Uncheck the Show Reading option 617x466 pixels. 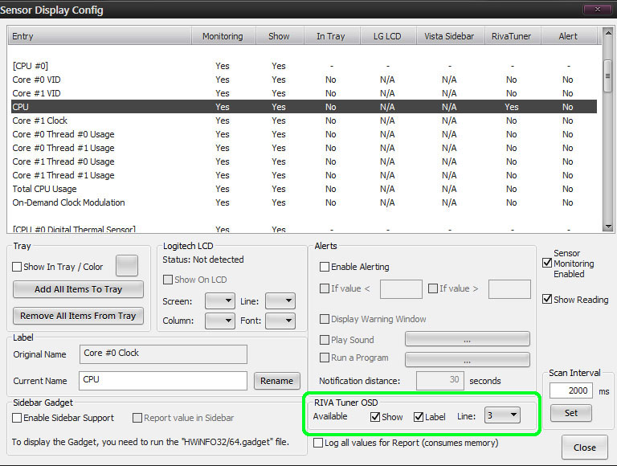548,300
